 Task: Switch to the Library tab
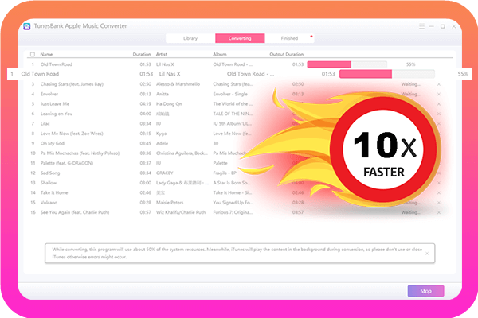(190, 38)
